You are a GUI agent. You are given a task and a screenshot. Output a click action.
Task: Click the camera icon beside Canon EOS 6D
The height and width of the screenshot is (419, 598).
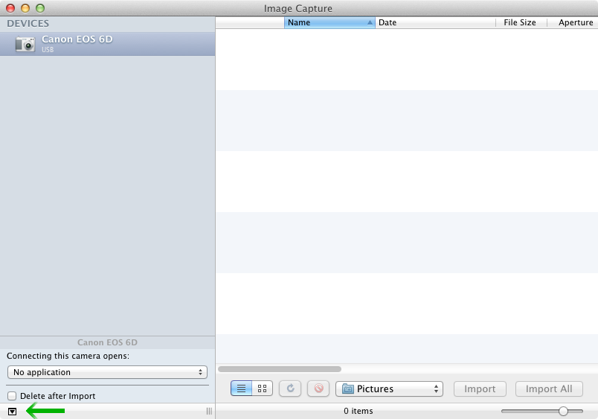[25, 44]
